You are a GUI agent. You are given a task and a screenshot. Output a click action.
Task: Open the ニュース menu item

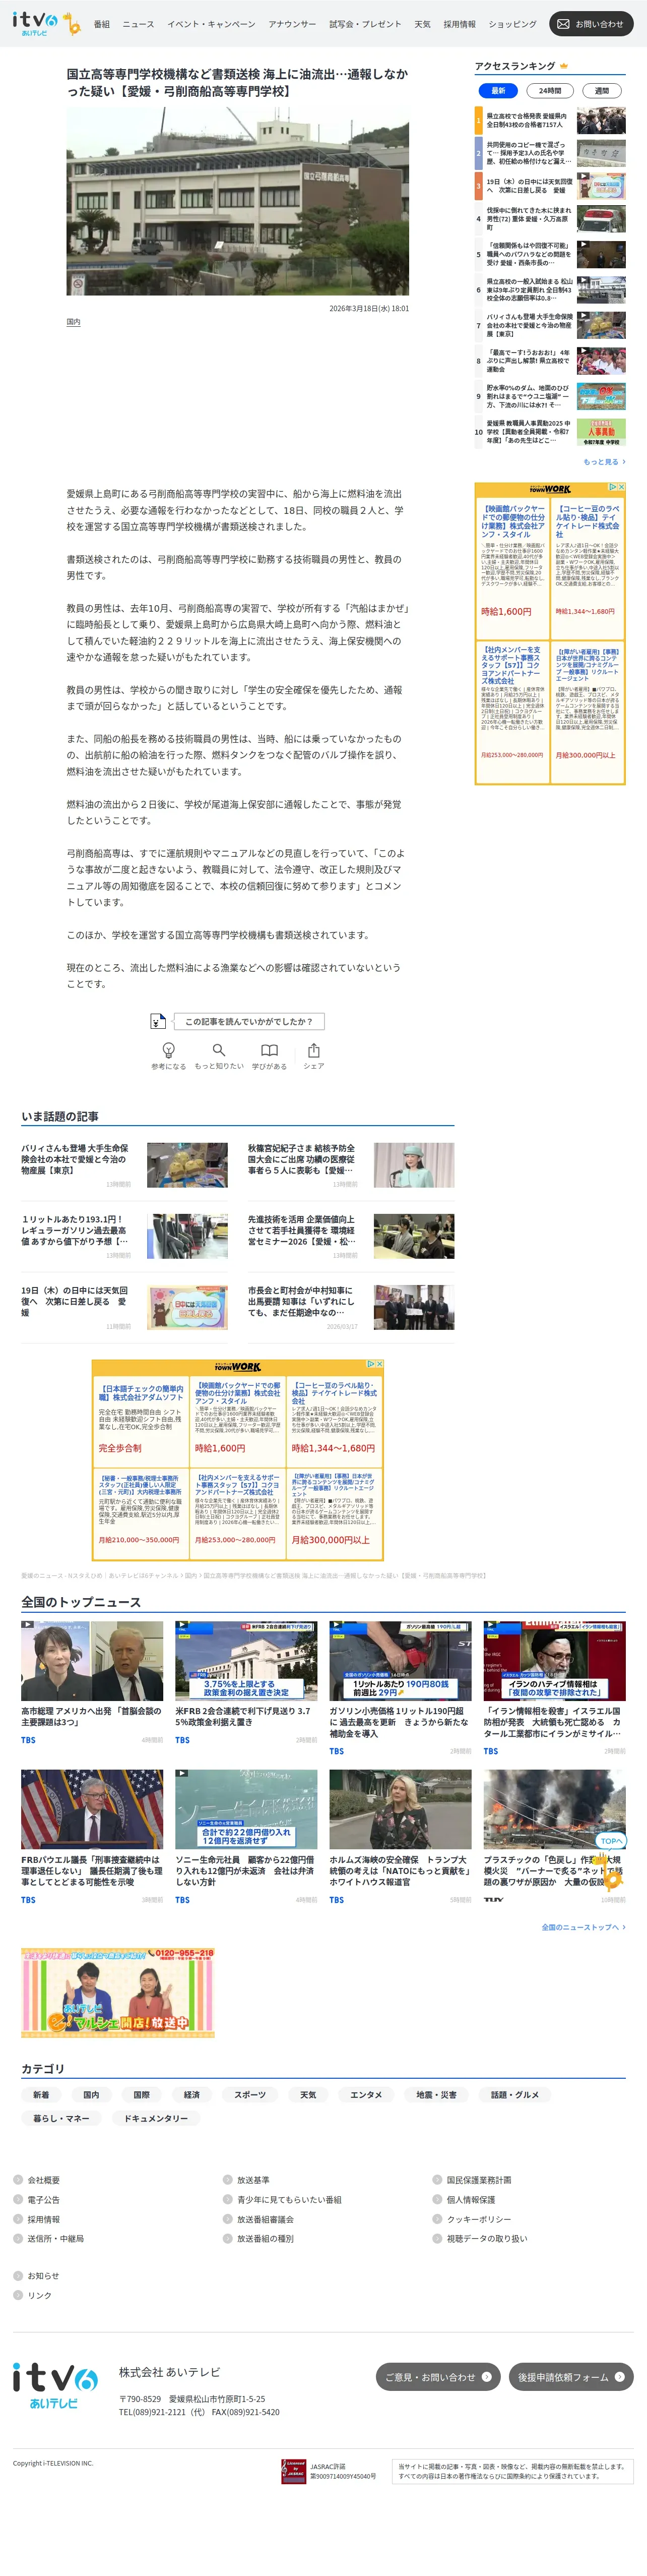pyautogui.click(x=138, y=24)
